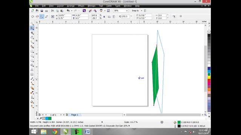241x135 pixels.
Task: Select the Basic Shapes tool
Action: pyautogui.click(x=32, y=65)
